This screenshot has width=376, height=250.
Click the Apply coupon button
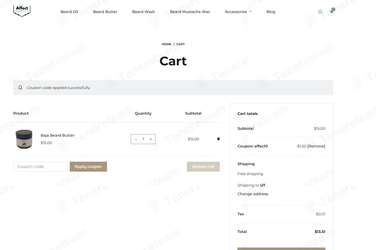88,167
